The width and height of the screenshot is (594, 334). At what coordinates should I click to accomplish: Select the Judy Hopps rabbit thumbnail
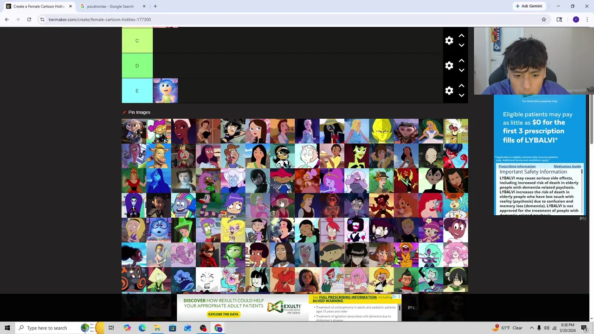134,131
